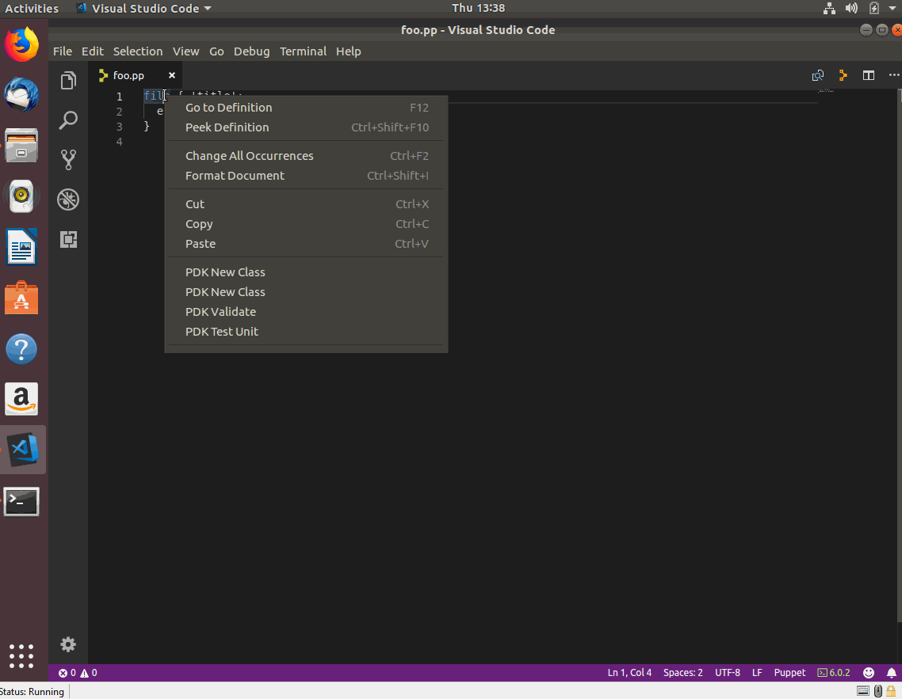Image resolution: width=902 pixels, height=699 pixels.
Task: Click the Puppet file icon on foo.pp tab
Action: (103, 75)
